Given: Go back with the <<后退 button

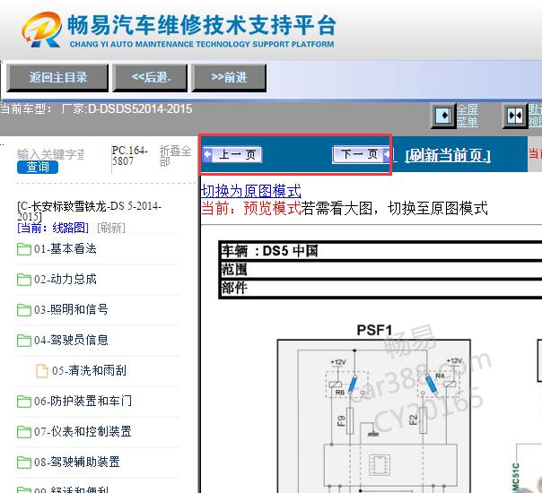Looking at the screenshot, I should (x=151, y=78).
